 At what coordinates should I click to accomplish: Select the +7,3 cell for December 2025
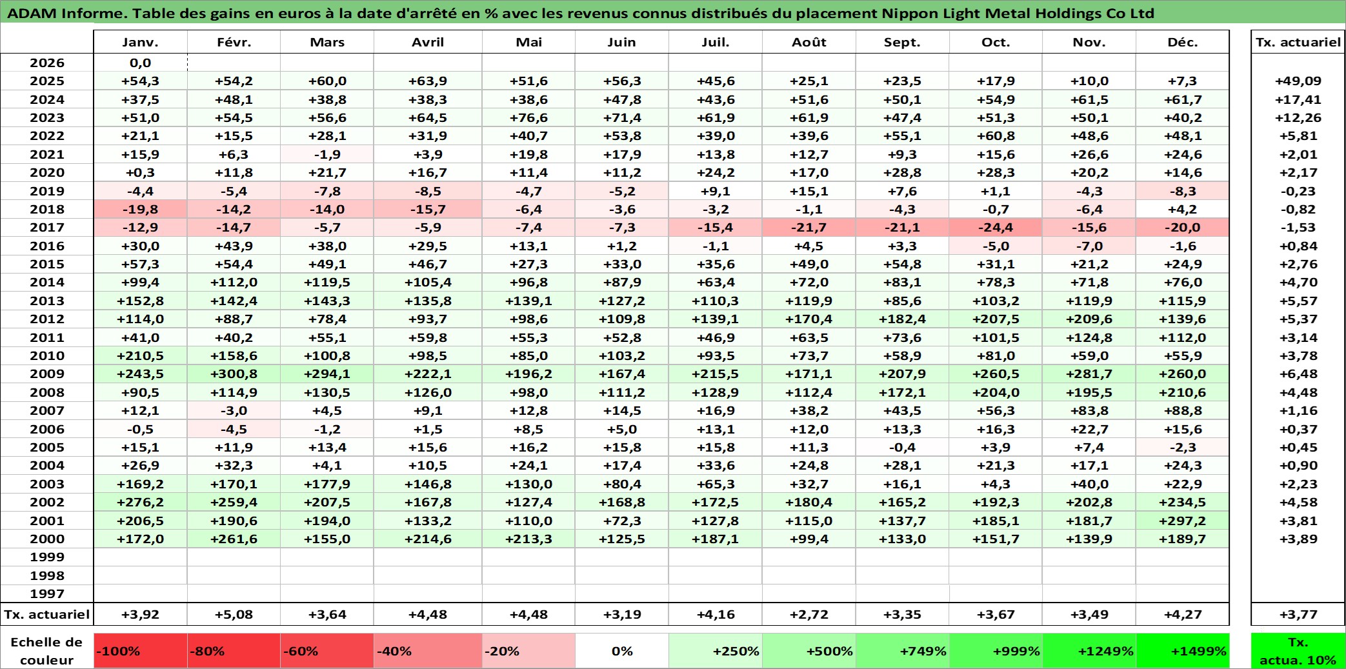[1183, 81]
